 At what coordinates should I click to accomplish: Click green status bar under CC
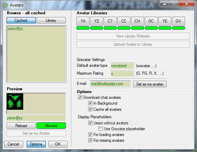[x=124, y=28]
